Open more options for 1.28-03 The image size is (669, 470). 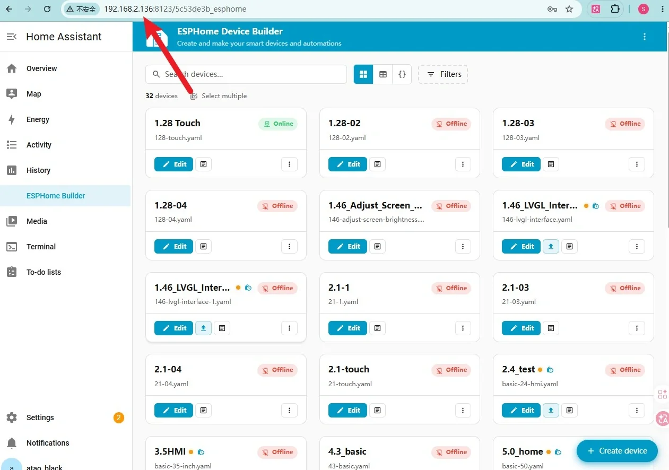[x=637, y=164]
